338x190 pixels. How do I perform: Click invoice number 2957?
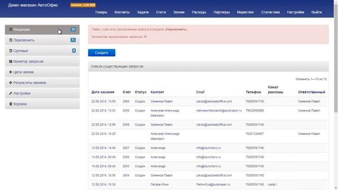pos(126,148)
